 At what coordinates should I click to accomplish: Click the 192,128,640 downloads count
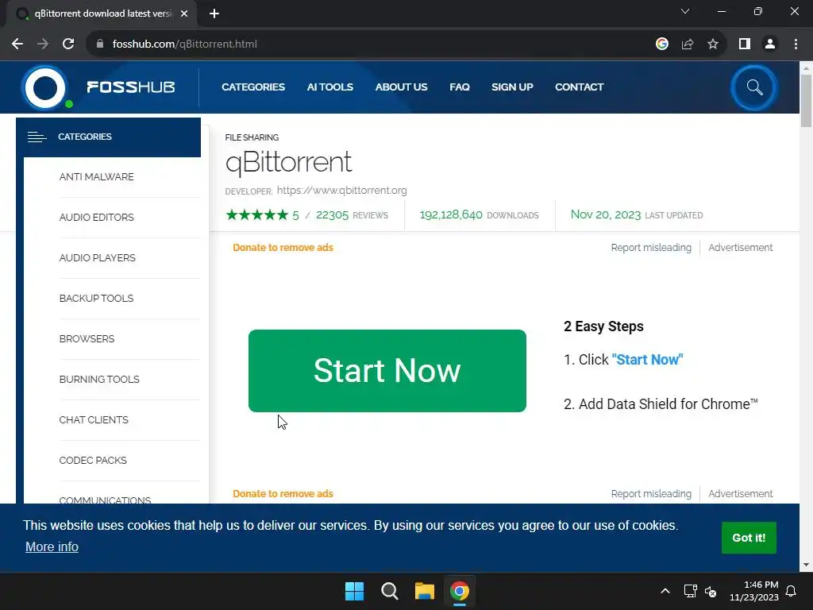click(451, 214)
